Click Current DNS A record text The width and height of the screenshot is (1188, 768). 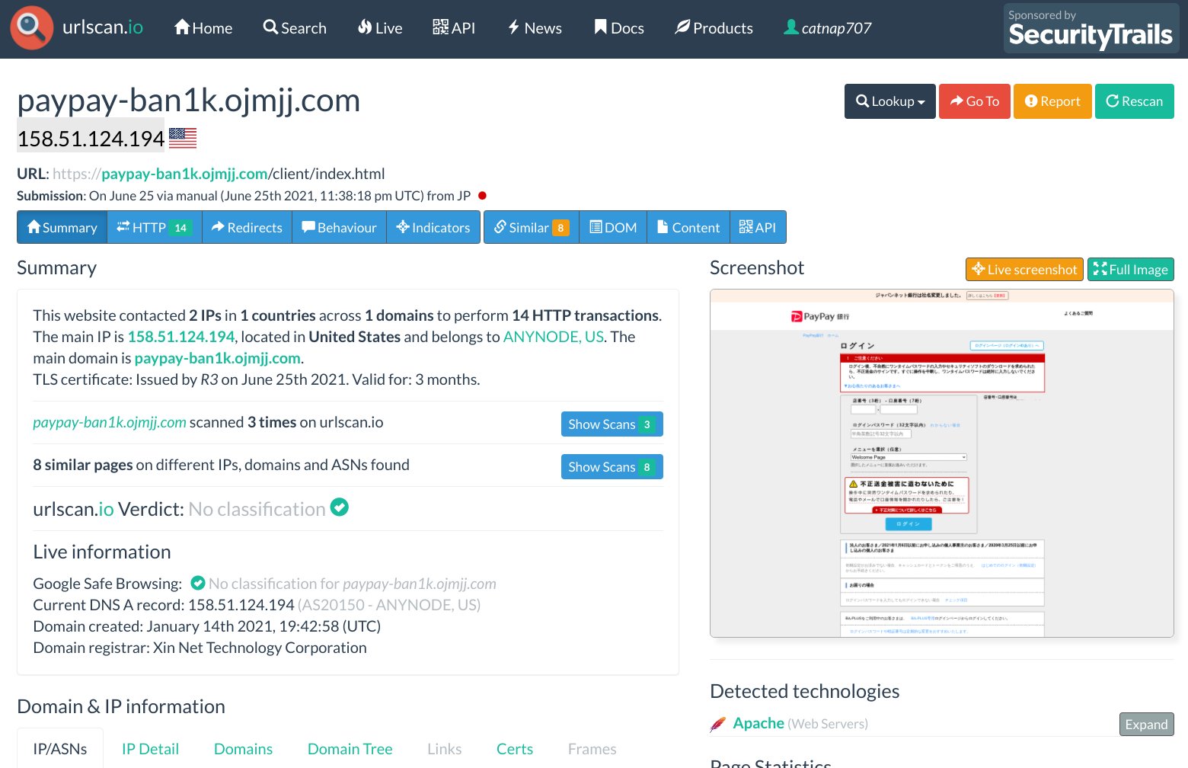pyautogui.click(x=257, y=605)
